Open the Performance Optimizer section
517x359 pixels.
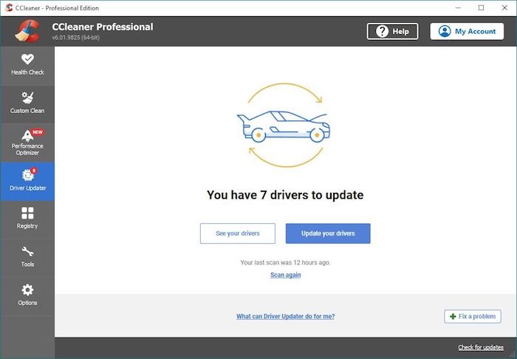click(27, 142)
